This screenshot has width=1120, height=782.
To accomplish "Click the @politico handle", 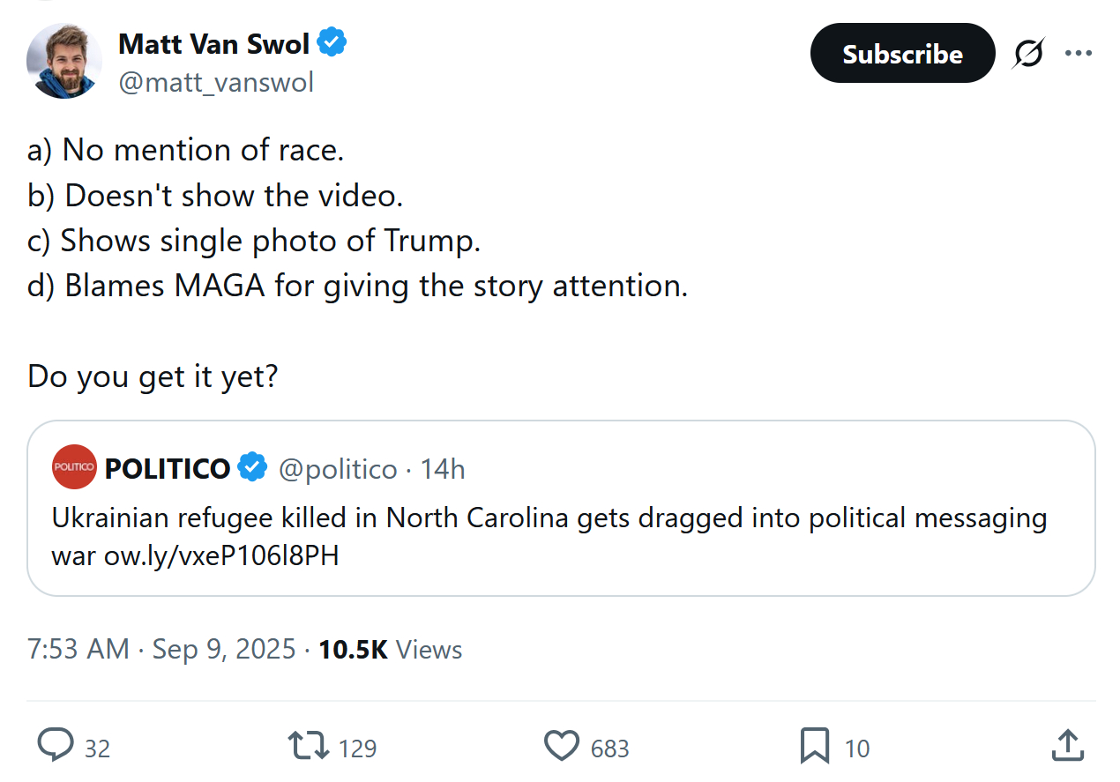I will 338,469.
